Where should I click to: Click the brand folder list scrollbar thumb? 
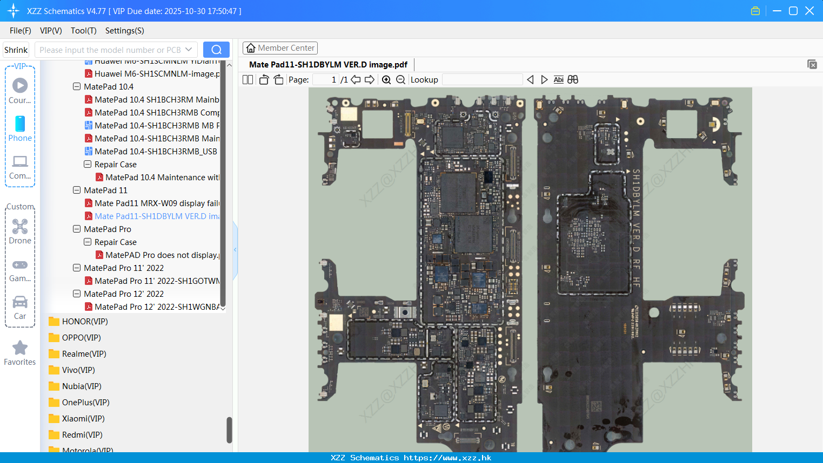(229, 430)
